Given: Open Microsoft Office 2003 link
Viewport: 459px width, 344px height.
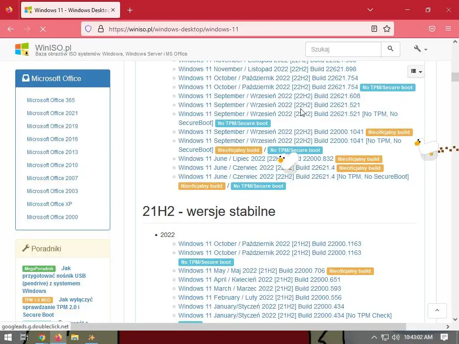Looking at the screenshot, I should pos(52,191).
